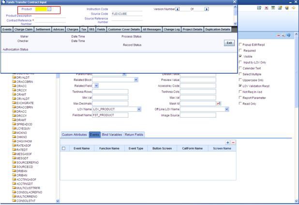Switch to the All Messages tab
Image resolution: width=299 pixels, height=205 pixels.
click(152, 30)
